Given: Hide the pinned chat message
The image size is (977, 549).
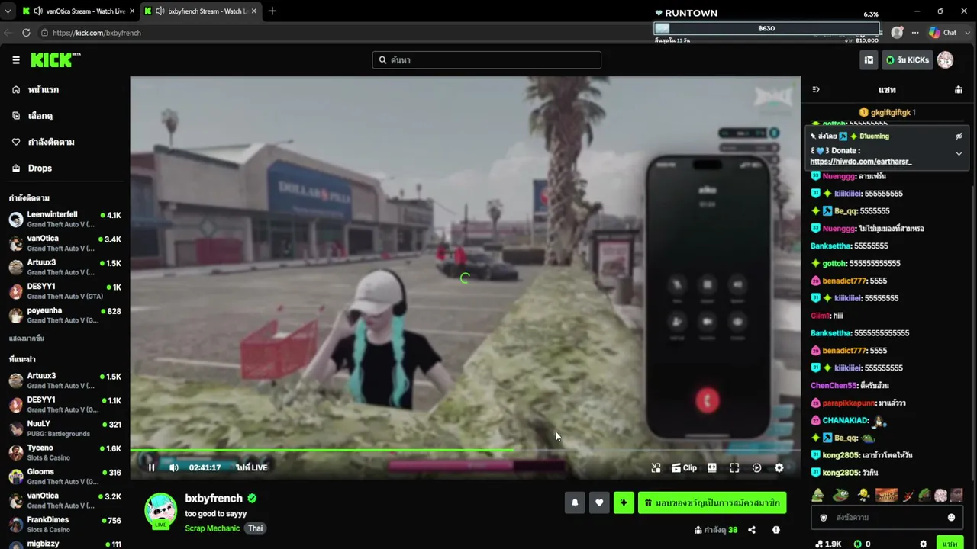Looking at the screenshot, I should tap(959, 136).
